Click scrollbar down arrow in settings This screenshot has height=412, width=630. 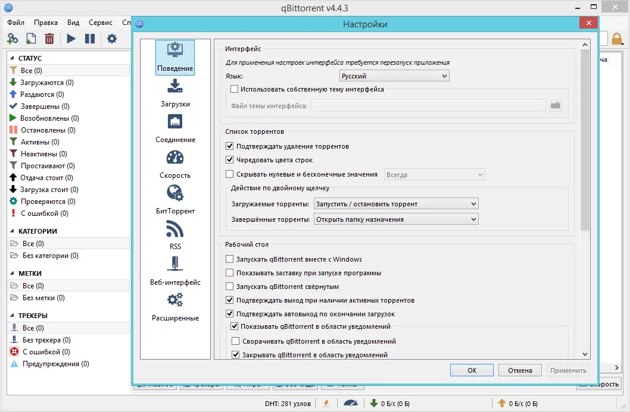[585, 354]
